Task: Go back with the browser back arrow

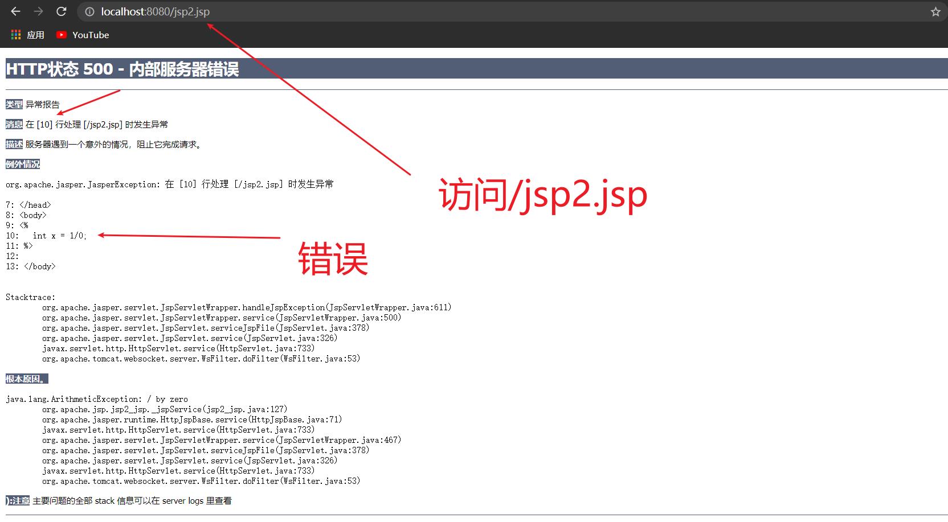Action: 15,11
